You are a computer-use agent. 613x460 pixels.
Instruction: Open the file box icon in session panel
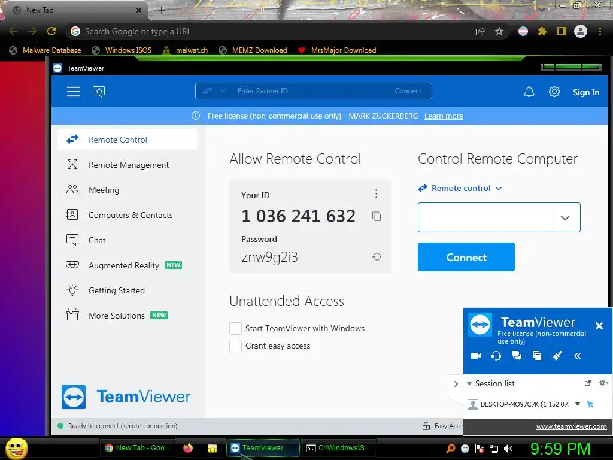coord(537,356)
